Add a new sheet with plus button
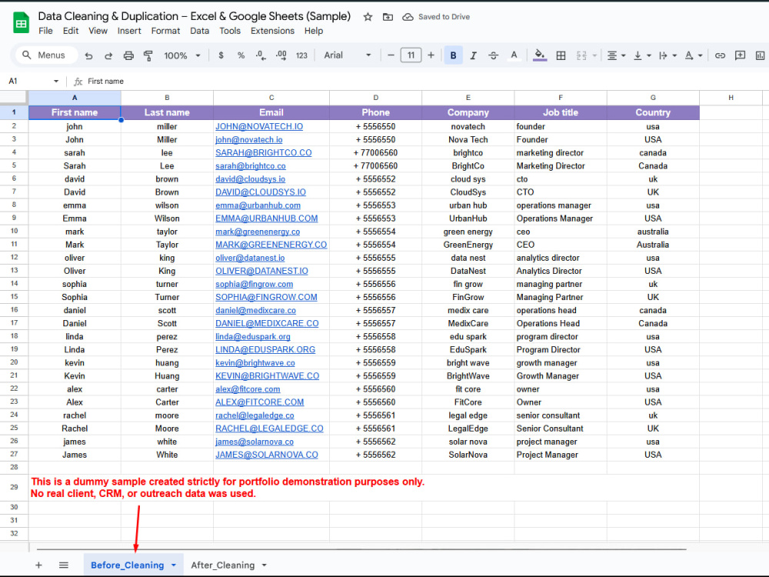Screen dimensions: 769x577 38,565
